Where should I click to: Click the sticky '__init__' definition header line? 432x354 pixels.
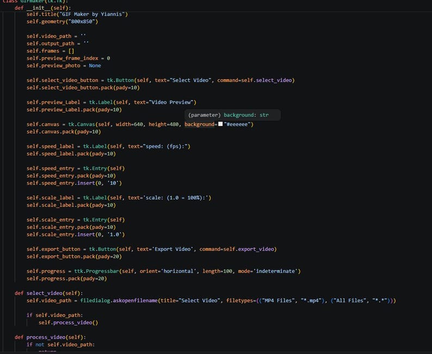pos(42,8)
